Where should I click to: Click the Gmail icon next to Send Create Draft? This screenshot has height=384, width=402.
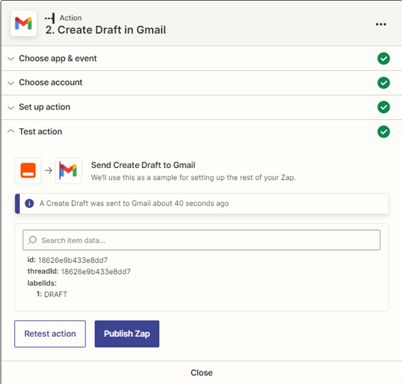coord(68,170)
